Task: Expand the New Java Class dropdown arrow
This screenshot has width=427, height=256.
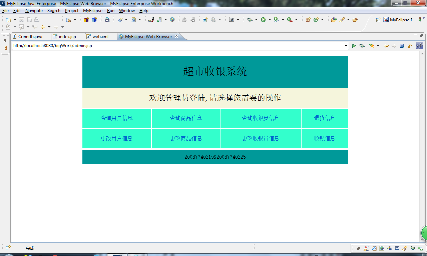Action: 322,20
